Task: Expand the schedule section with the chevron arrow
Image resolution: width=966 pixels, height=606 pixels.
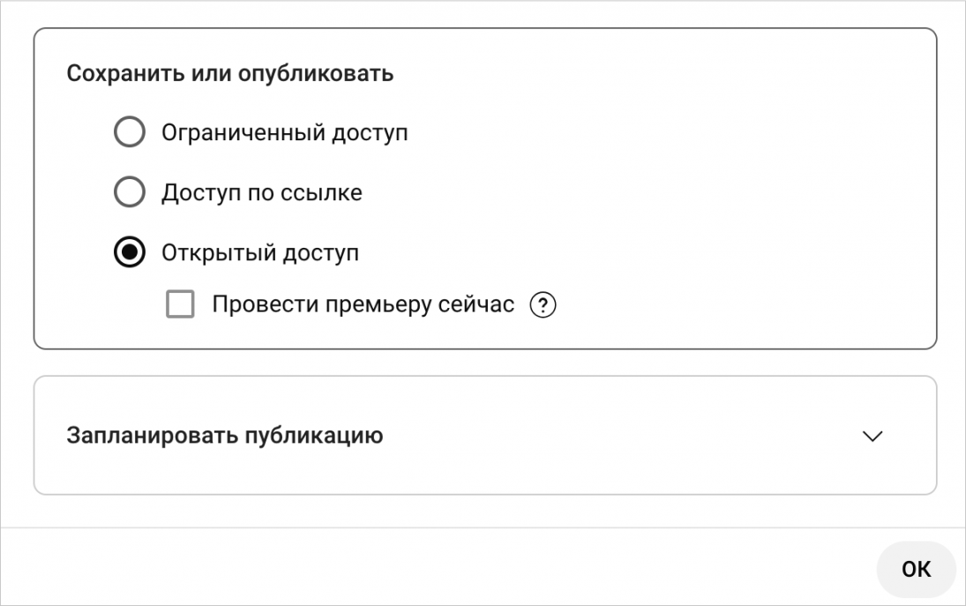Action: [x=872, y=436]
